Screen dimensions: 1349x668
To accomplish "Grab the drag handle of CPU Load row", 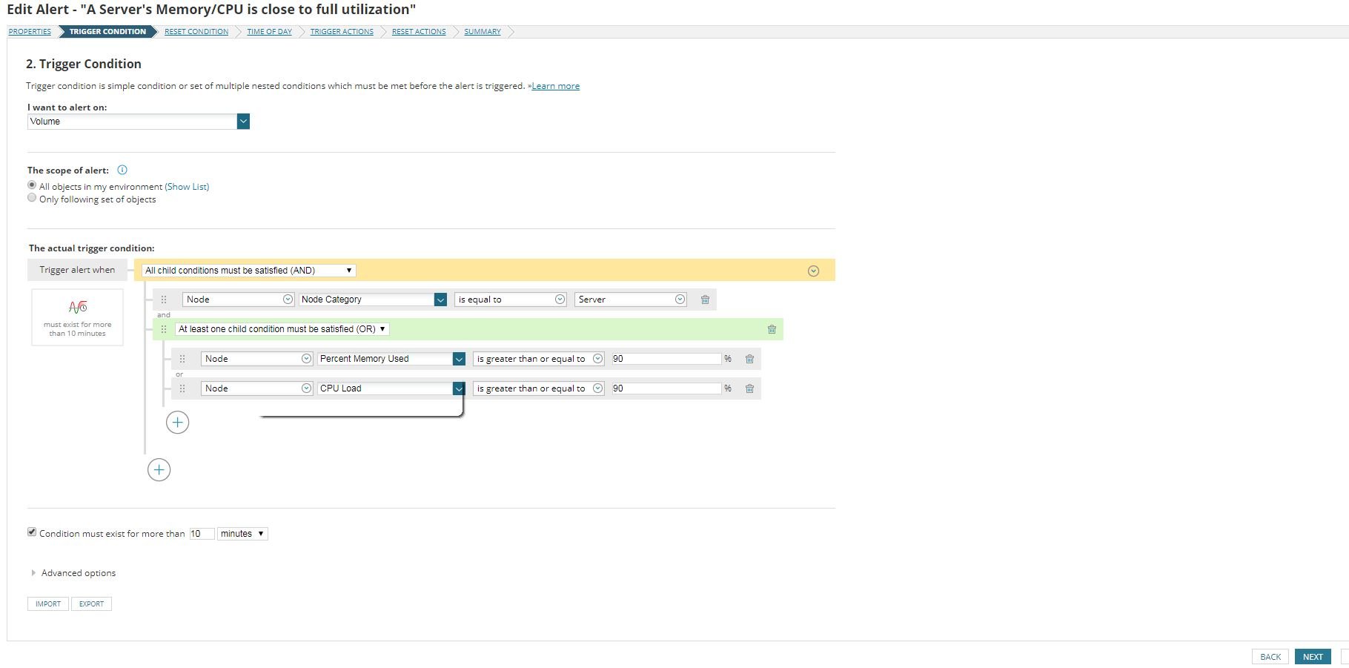I will pyautogui.click(x=182, y=388).
